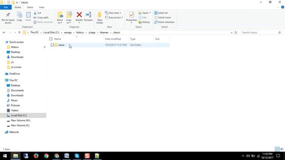Viewport: 285px width, 160px height.
Task: Click the search magnifier icon
Action: pos(279,32)
